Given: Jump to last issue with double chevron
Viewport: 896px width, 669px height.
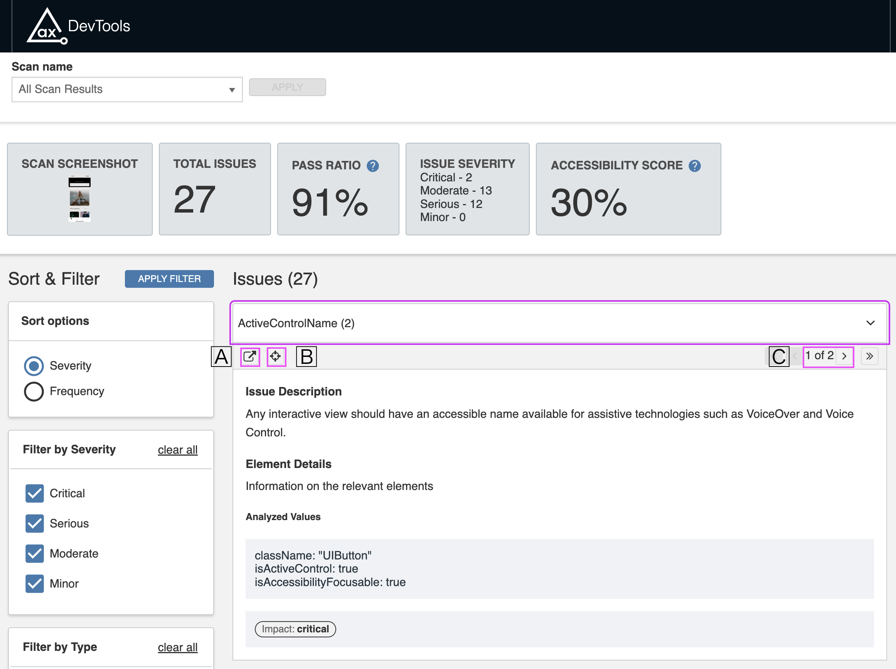Looking at the screenshot, I should point(869,356).
